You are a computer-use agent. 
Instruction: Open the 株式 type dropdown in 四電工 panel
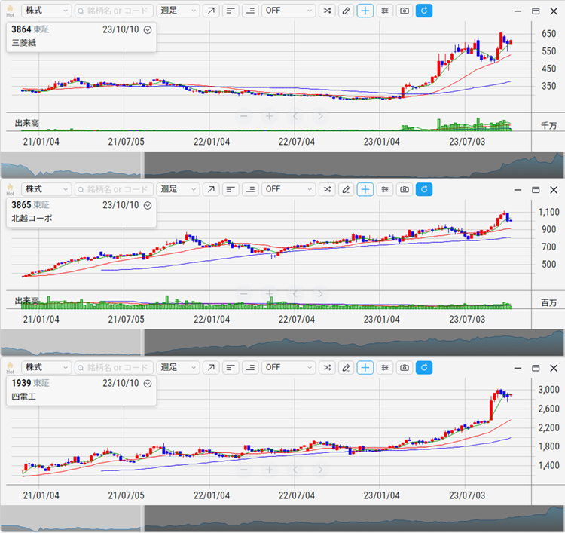tap(46, 367)
